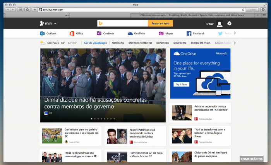Expand the msn dropdown arrow
This screenshot has height=165, width=271.
55,24
